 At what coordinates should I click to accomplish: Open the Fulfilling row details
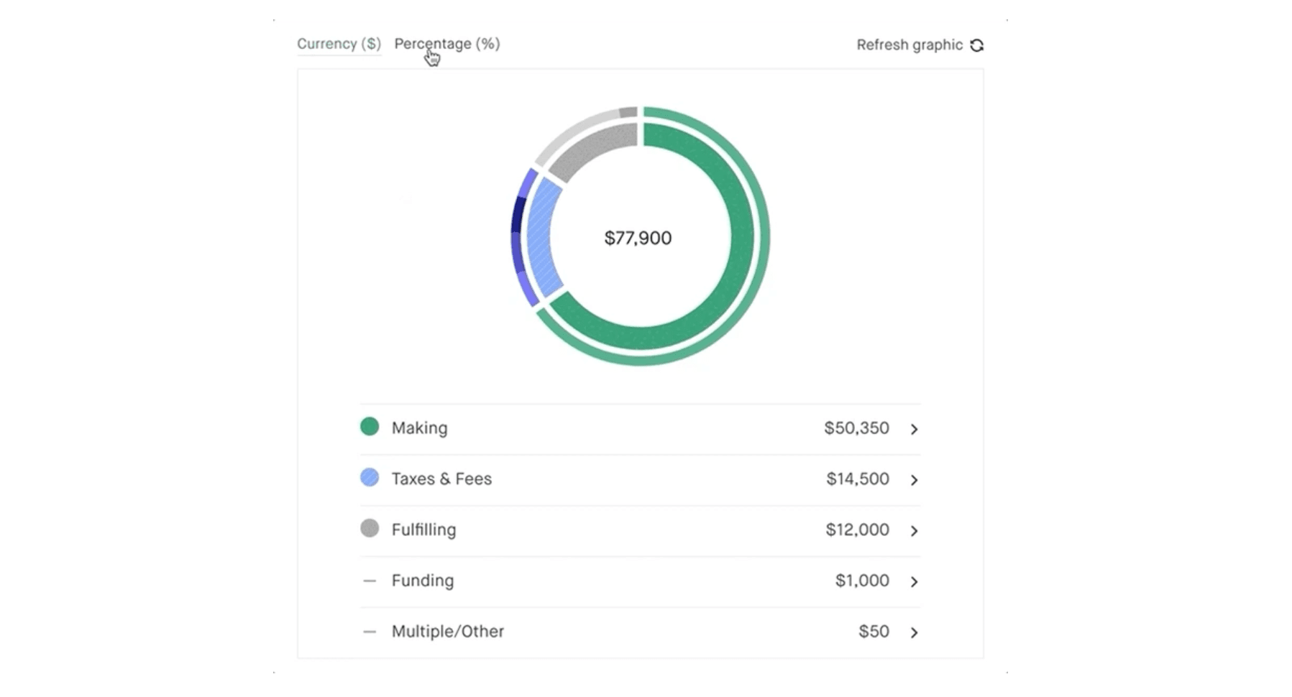[x=915, y=531]
